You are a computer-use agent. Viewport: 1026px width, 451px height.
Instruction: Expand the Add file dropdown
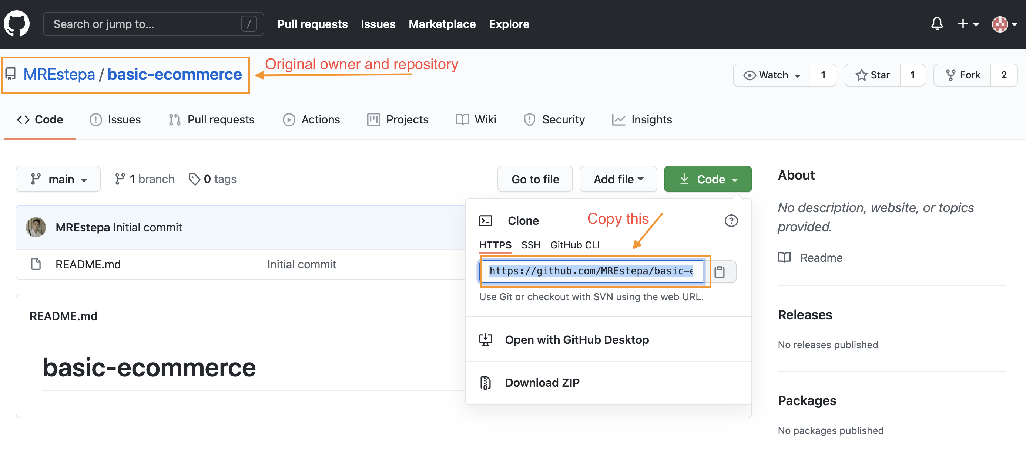coord(618,179)
